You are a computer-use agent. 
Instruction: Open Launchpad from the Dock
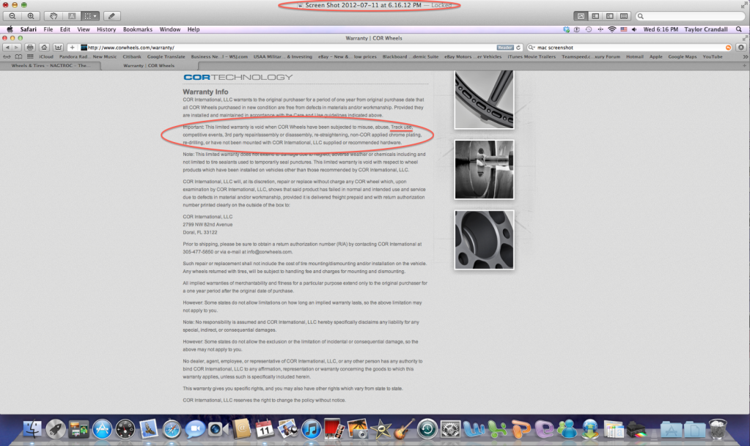click(x=56, y=429)
